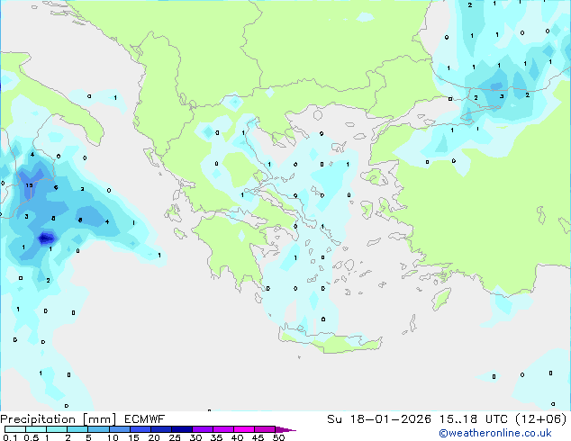571x441 pixels.
Task: Click the legend label '40'
Action: [237, 437]
